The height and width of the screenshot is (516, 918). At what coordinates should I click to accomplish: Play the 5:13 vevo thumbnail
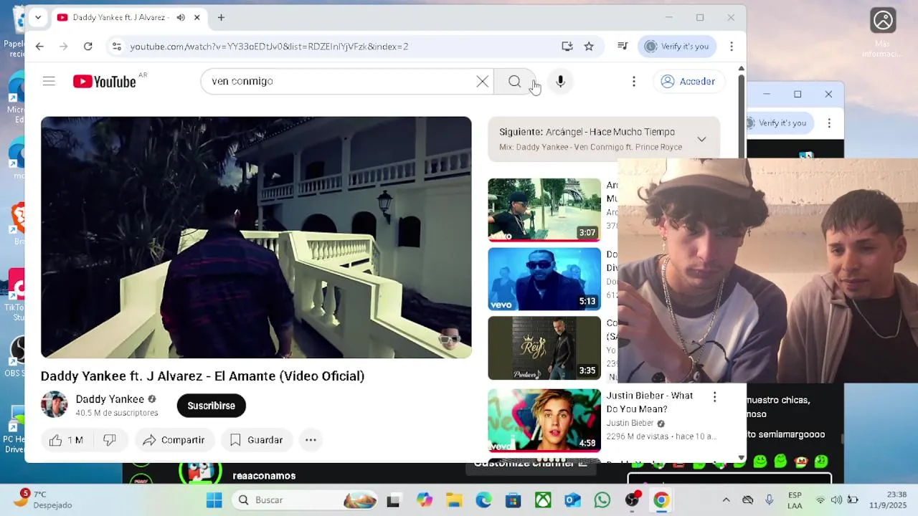click(544, 279)
